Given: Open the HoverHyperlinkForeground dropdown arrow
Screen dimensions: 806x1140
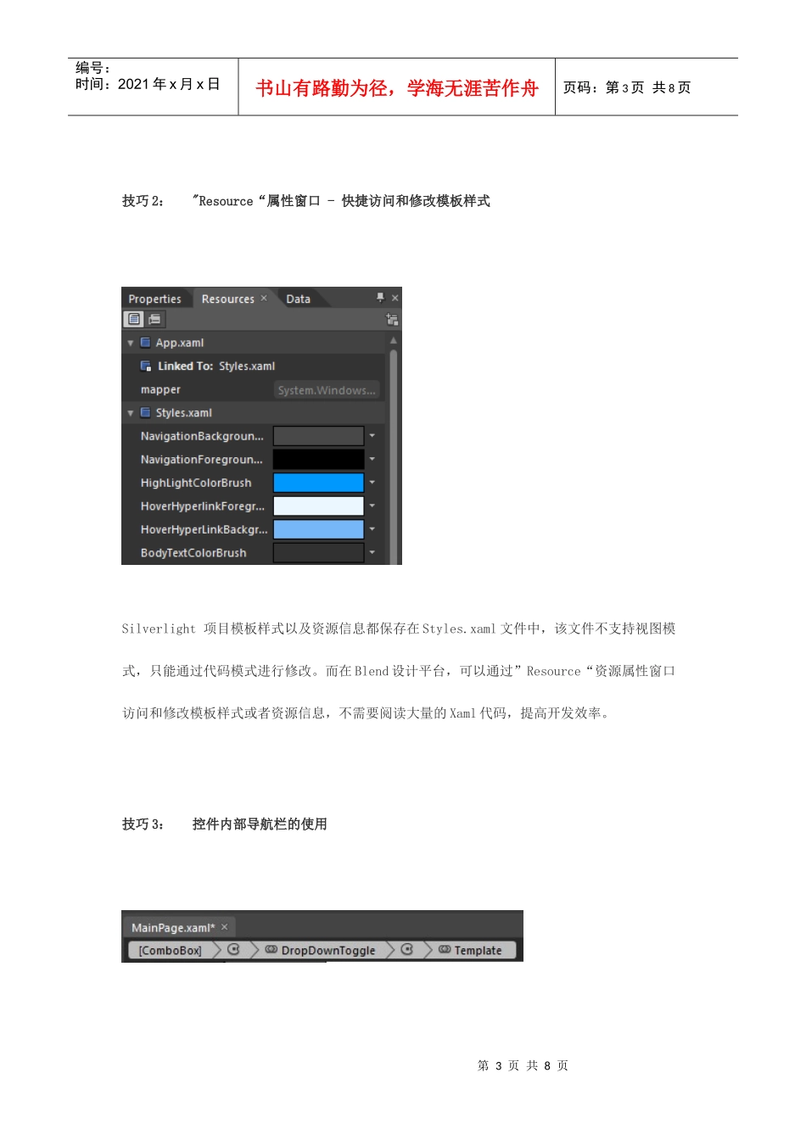Looking at the screenshot, I should click(372, 506).
